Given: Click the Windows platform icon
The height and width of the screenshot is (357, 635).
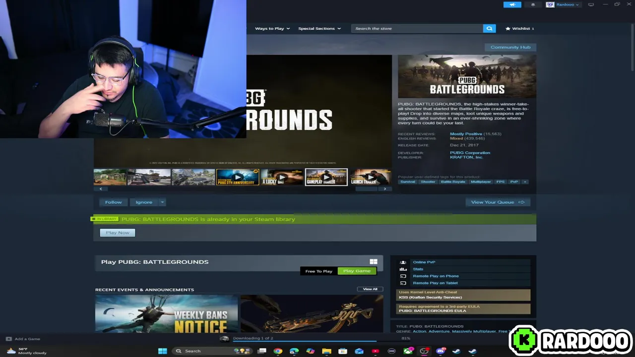Looking at the screenshot, I should pos(374,262).
